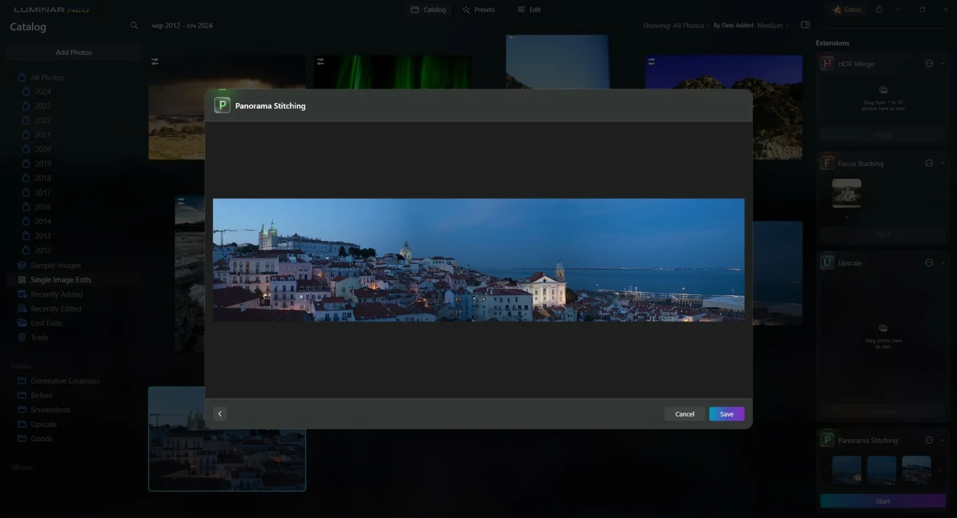Collapse the HDR Merge section chevron
This screenshot has width=957, height=518.
click(943, 64)
